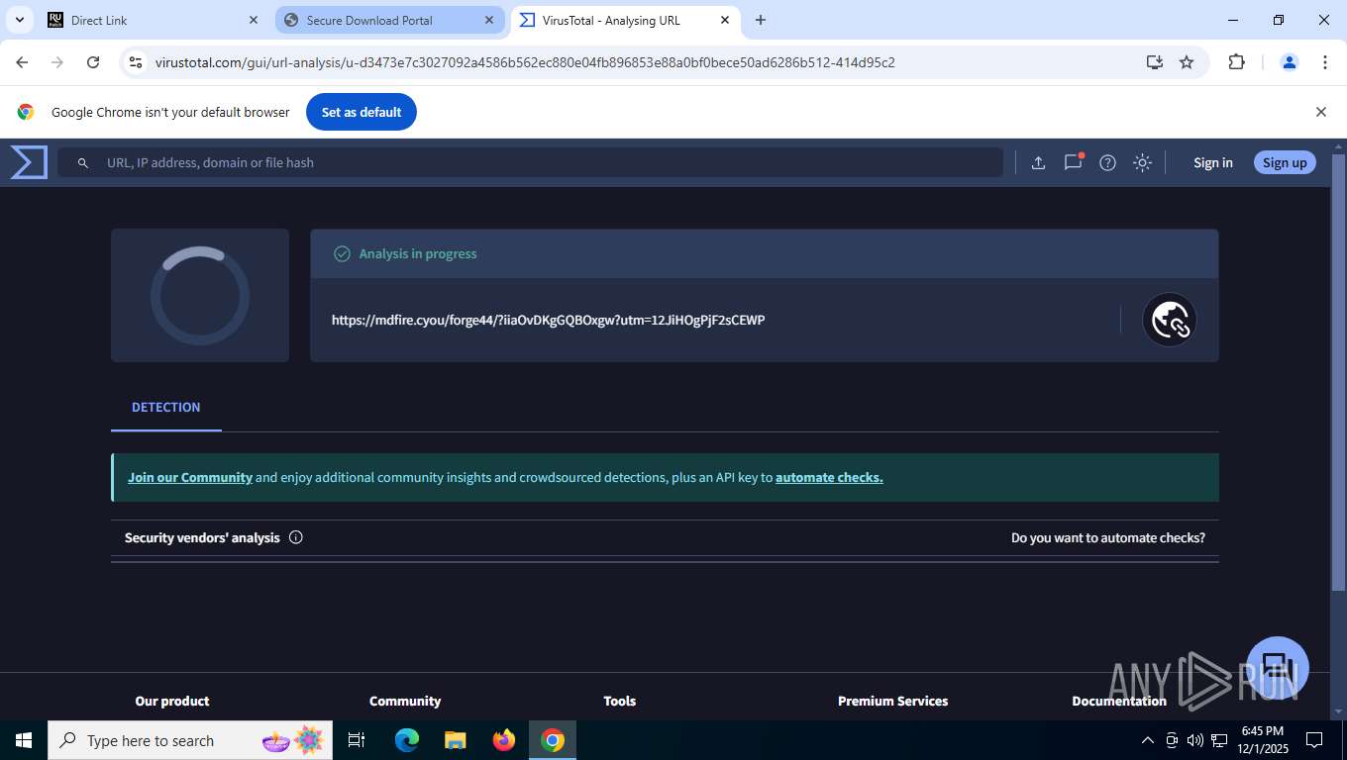View site information icon in address bar
Image resolution: width=1347 pixels, height=760 pixels.
[137, 62]
